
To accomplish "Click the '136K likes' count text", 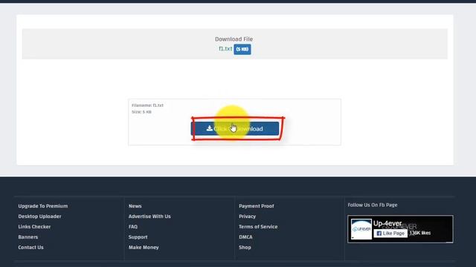I will tap(419, 233).
